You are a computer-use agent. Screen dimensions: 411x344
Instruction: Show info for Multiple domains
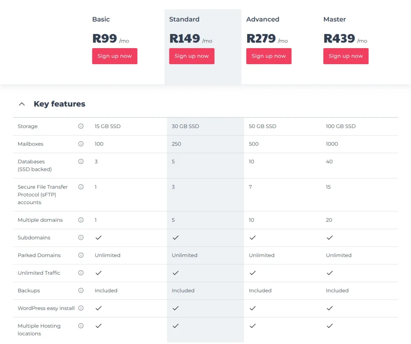81,220
